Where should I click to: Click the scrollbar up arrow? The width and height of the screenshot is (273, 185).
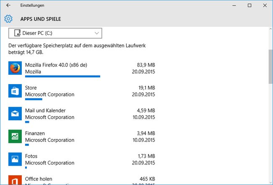[270, 29]
